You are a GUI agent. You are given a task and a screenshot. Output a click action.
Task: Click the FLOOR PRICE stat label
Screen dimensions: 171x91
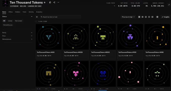point(111,3)
